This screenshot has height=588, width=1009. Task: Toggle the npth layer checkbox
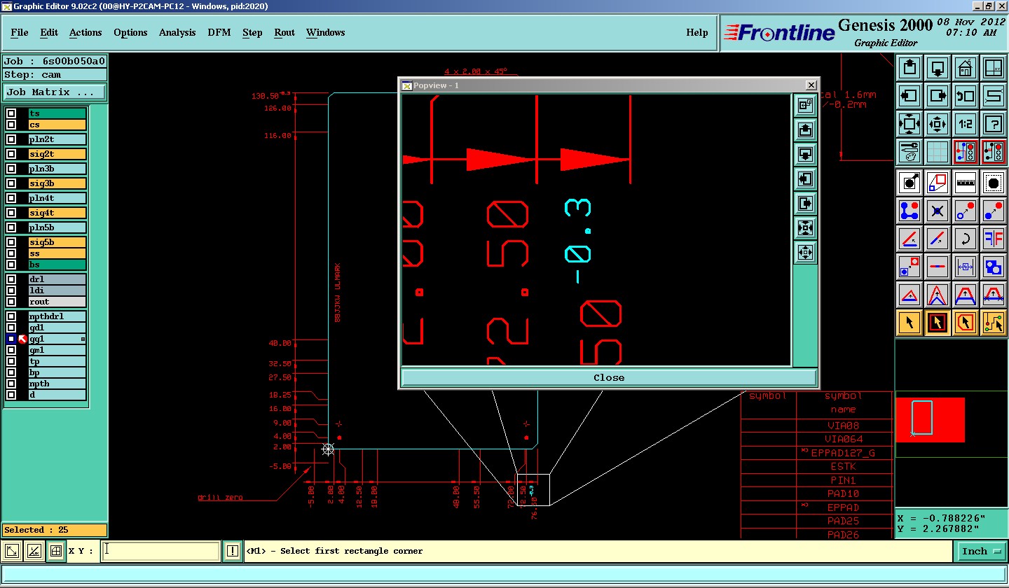click(11, 384)
